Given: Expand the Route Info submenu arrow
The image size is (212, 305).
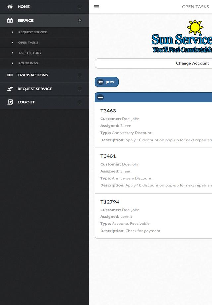Looking at the screenshot, I should click(13, 63).
